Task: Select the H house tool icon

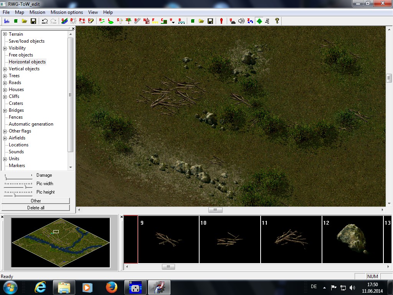Action: [x=146, y=21]
